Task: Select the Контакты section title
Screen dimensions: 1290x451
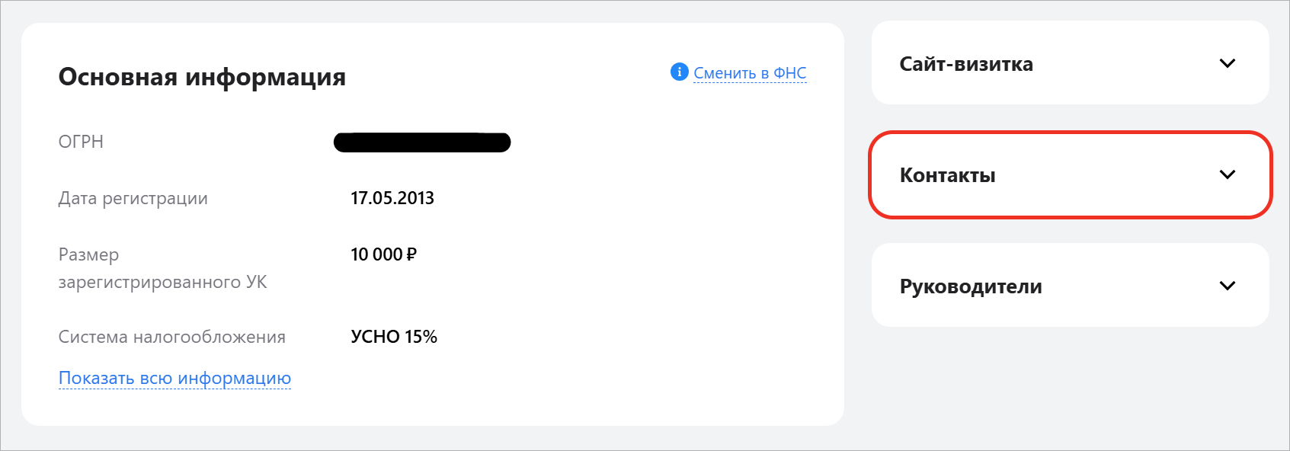Action: click(x=947, y=175)
